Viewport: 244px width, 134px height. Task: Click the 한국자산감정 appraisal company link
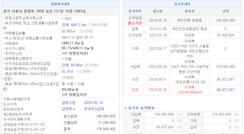(x=94, y=109)
